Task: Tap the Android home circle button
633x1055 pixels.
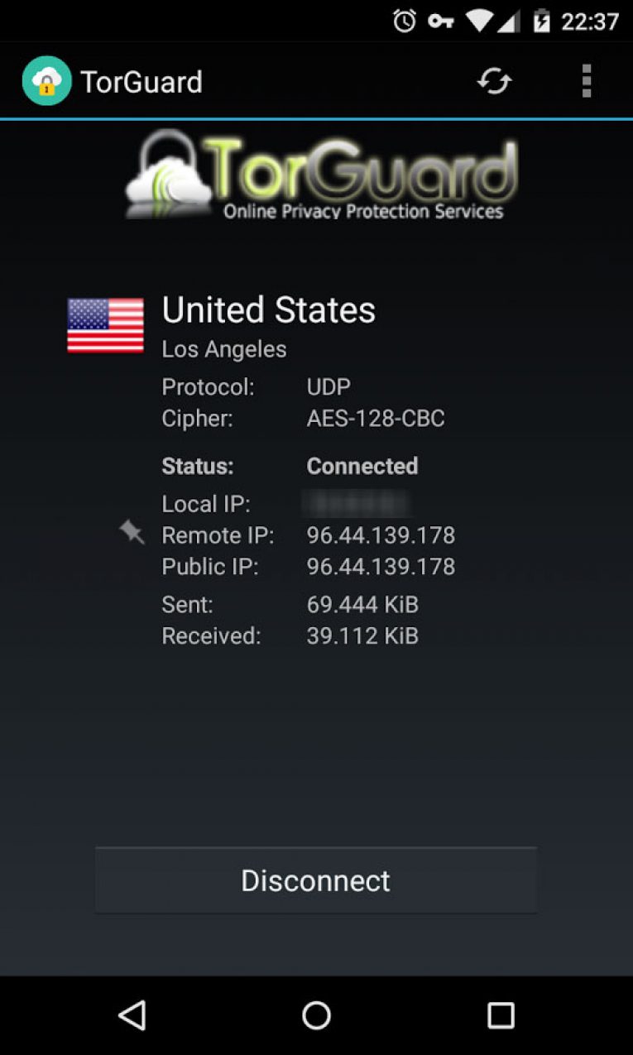Action: point(316,1014)
